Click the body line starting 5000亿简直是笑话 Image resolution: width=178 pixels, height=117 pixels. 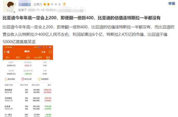click(x=19, y=42)
